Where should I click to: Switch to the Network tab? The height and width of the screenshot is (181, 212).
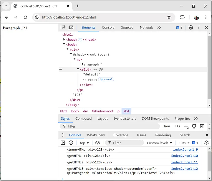(x=146, y=28)
